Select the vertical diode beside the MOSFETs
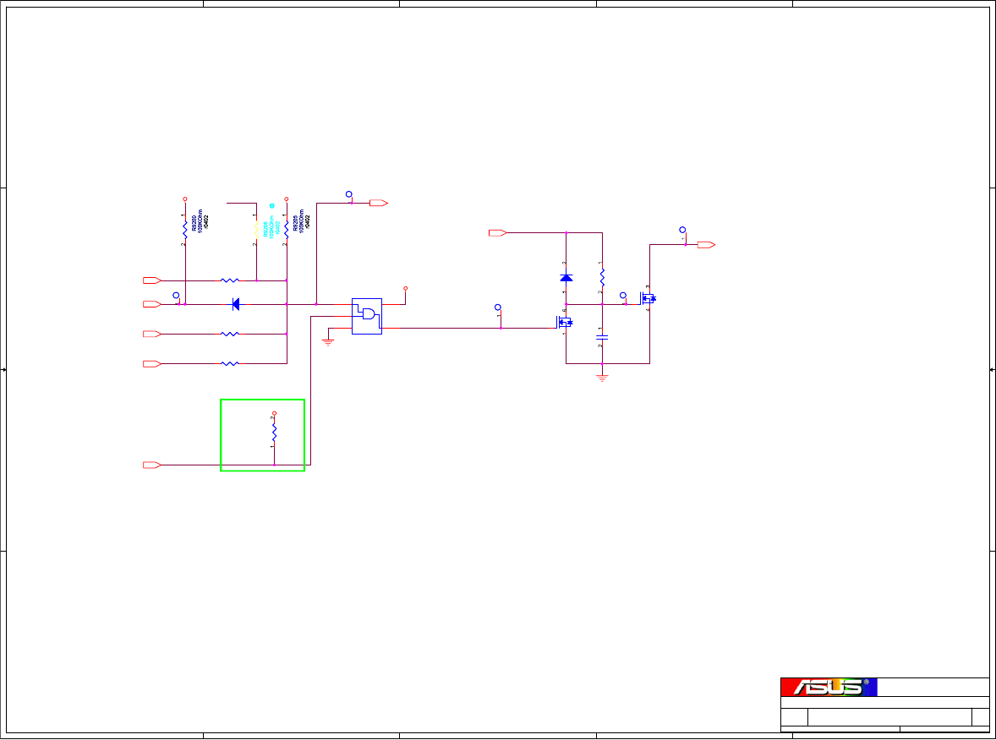The height and width of the screenshot is (740, 996). 566,278
